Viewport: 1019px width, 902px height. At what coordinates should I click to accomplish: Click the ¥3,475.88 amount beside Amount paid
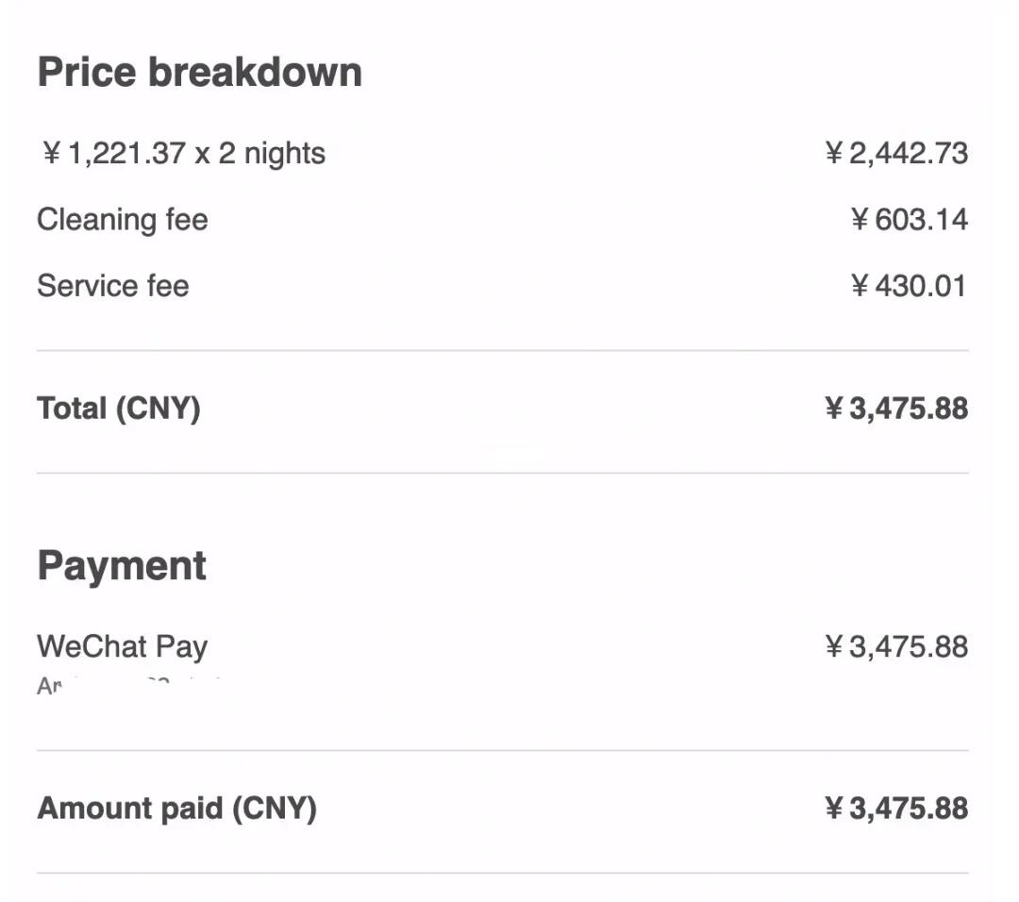tap(896, 809)
